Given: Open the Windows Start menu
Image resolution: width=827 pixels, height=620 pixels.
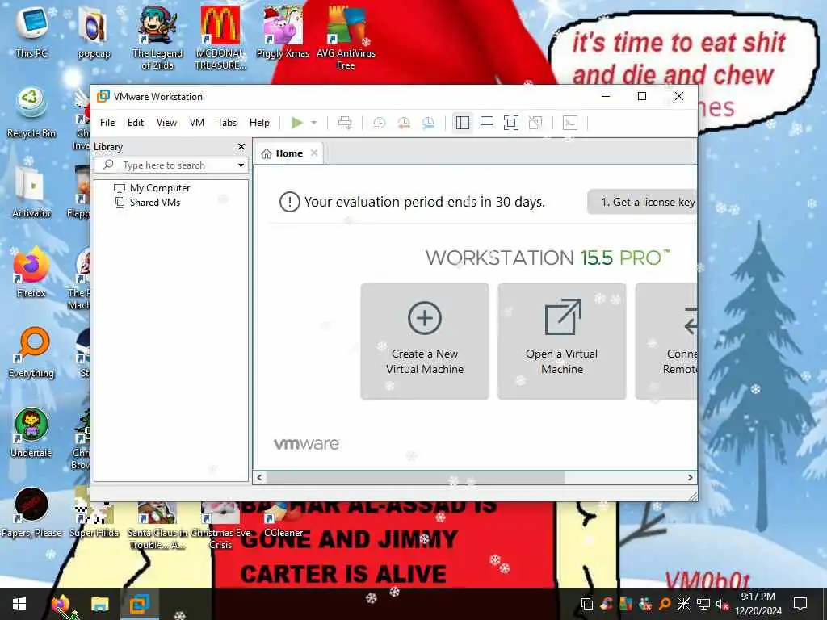Looking at the screenshot, I should click(x=19, y=604).
